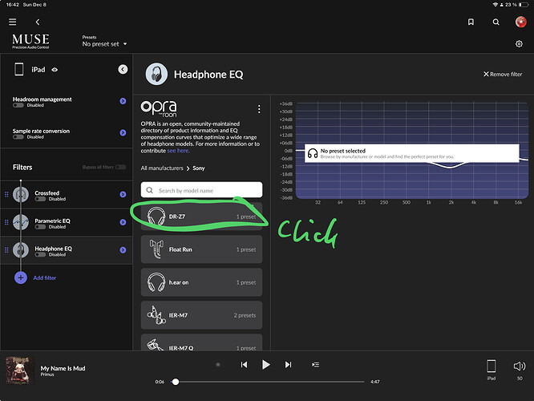The image size is (534, 401).
Task: Select the h.ear on model
Action: [x=201, y=282]
